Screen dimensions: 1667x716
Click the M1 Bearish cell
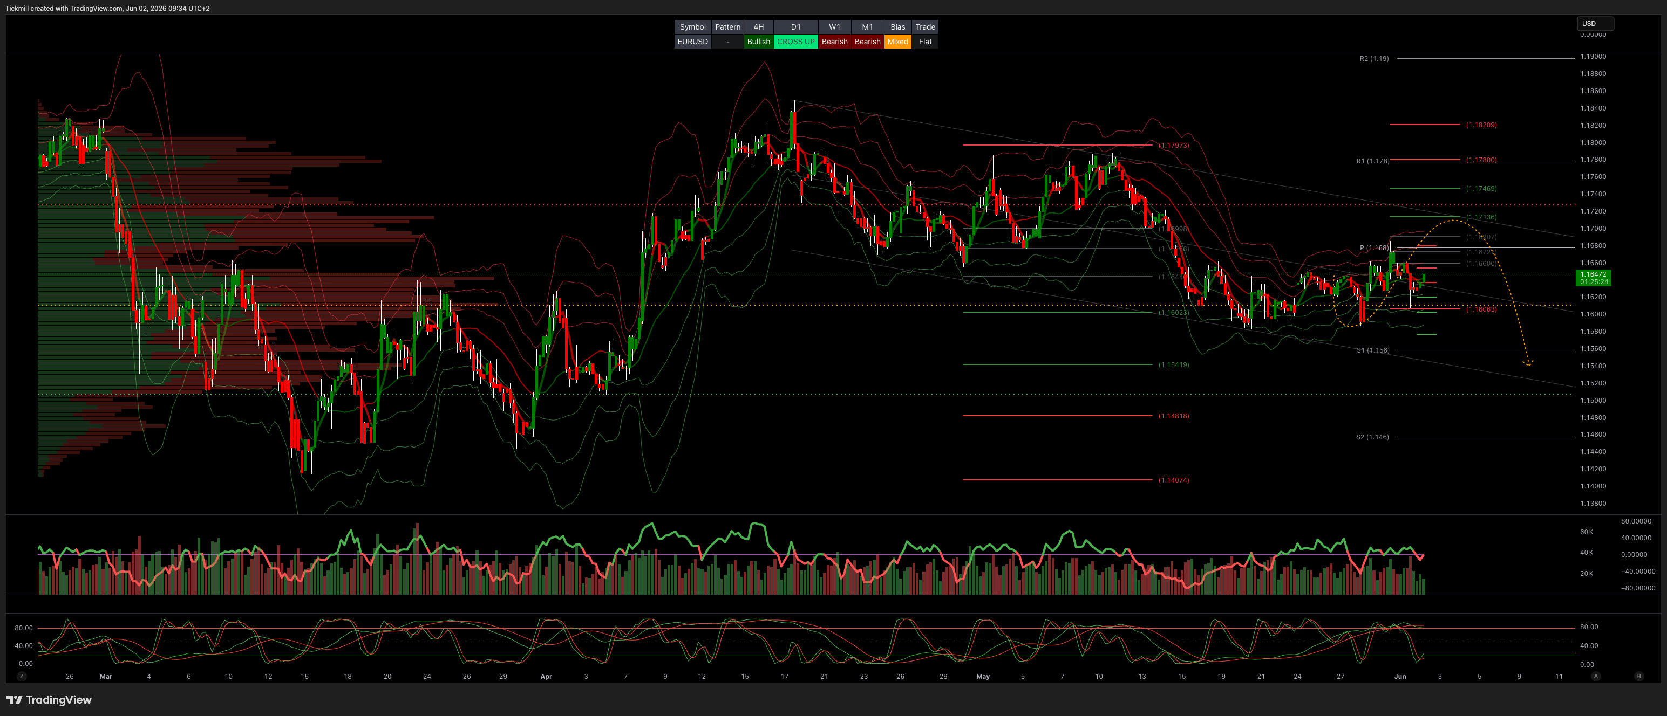867,42
